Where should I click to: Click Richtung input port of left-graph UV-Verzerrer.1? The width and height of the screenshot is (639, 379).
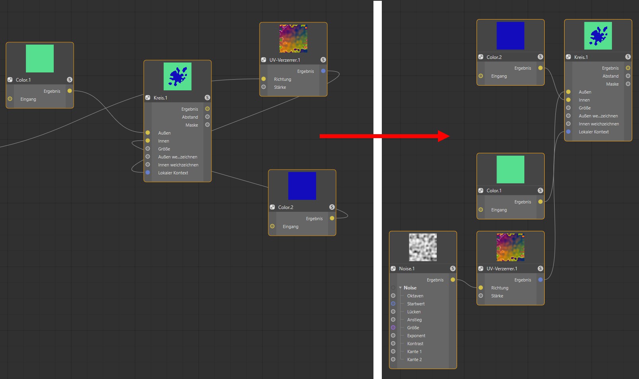click(x=264, y=79)
